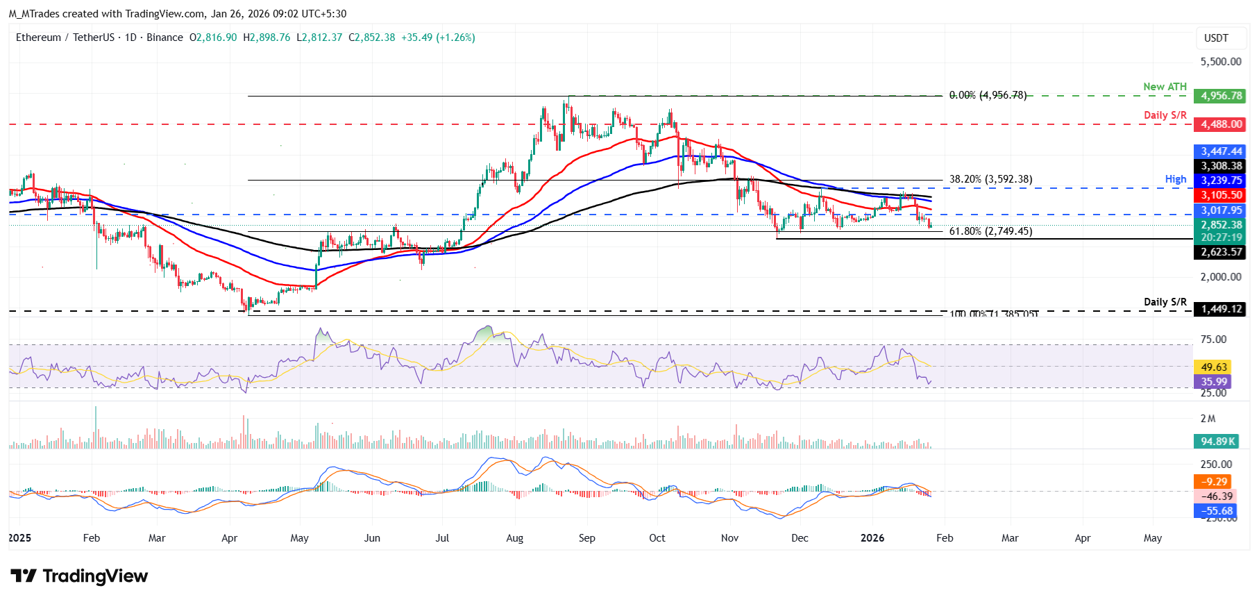Open the USDT currency selector
This screenshot has width=1259, height=602.
tap(1216, 38)
